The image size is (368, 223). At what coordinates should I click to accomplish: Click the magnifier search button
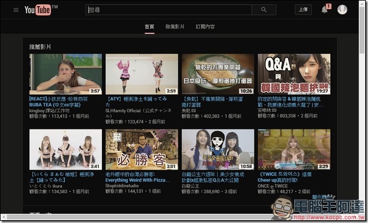(264, 10)
